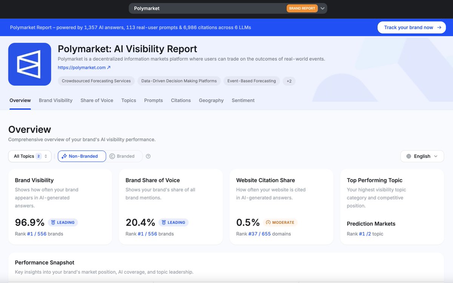Select the Event-Based Forecasting tag
Screen dimensions: 453x283
[251, 81]
